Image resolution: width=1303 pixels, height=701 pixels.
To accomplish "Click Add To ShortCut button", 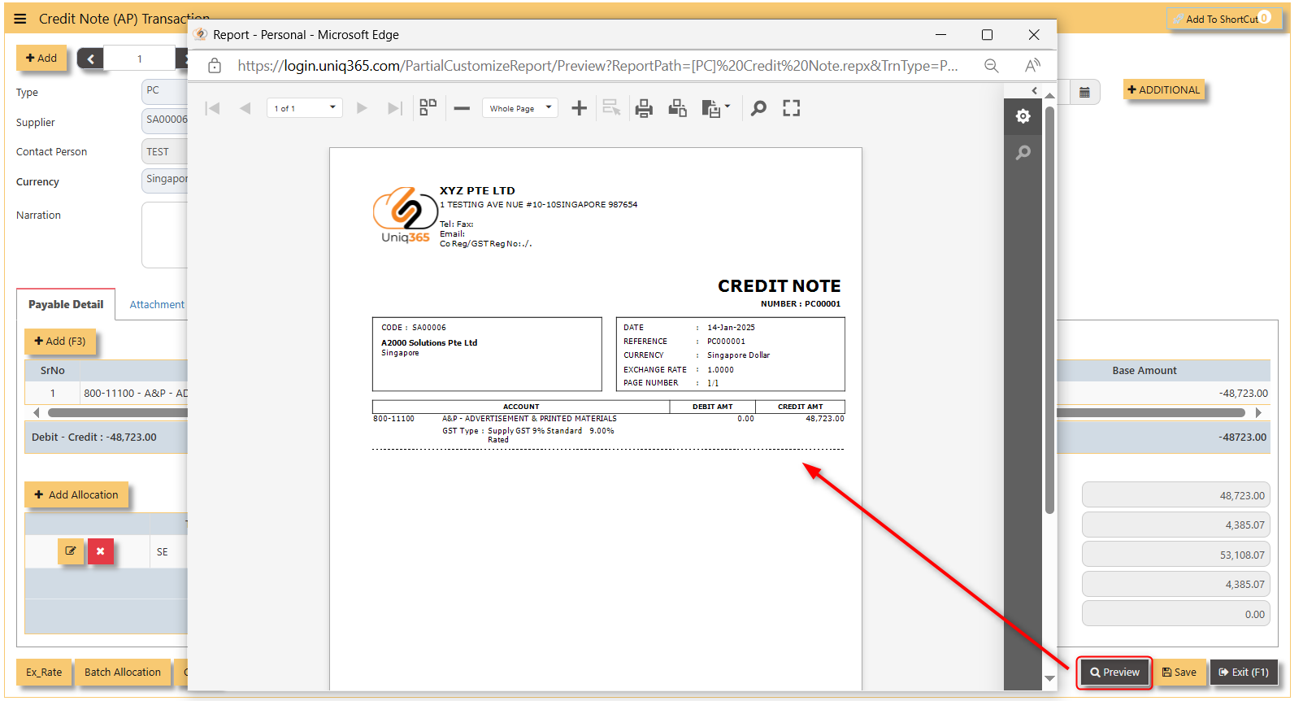I will [x=1224, y=19].
